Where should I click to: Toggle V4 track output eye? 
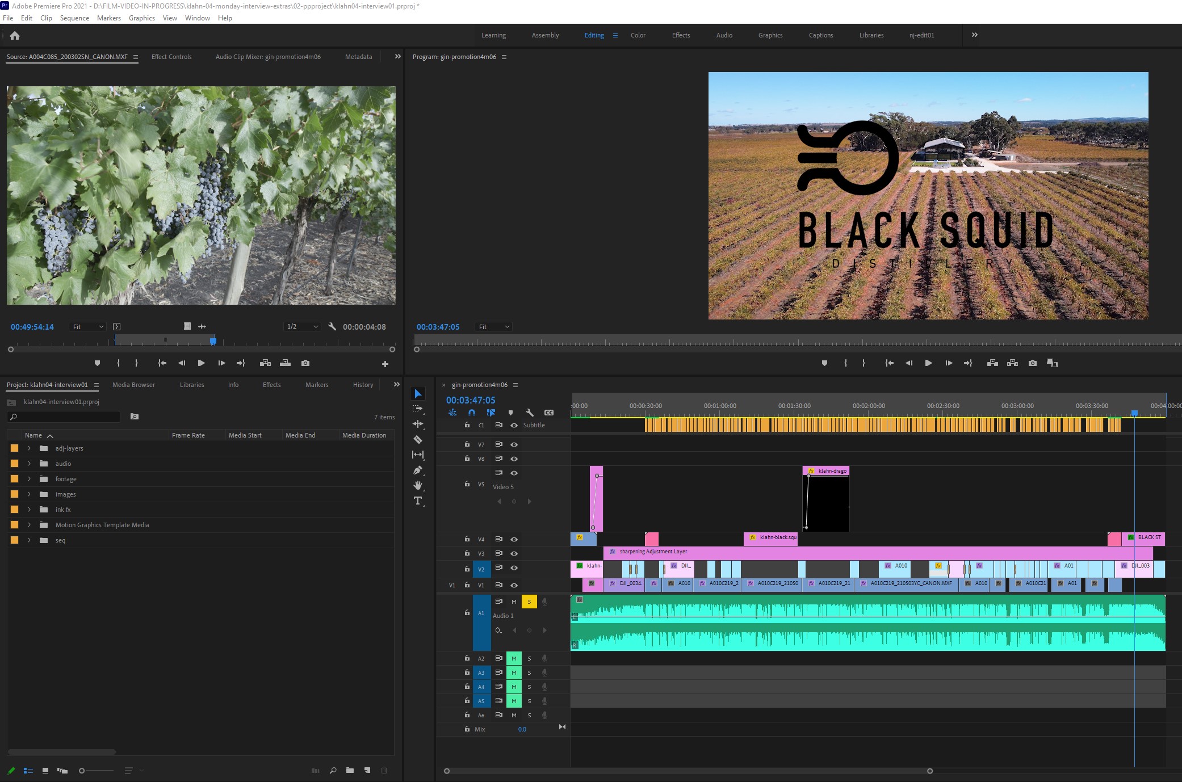coord(514,539)
